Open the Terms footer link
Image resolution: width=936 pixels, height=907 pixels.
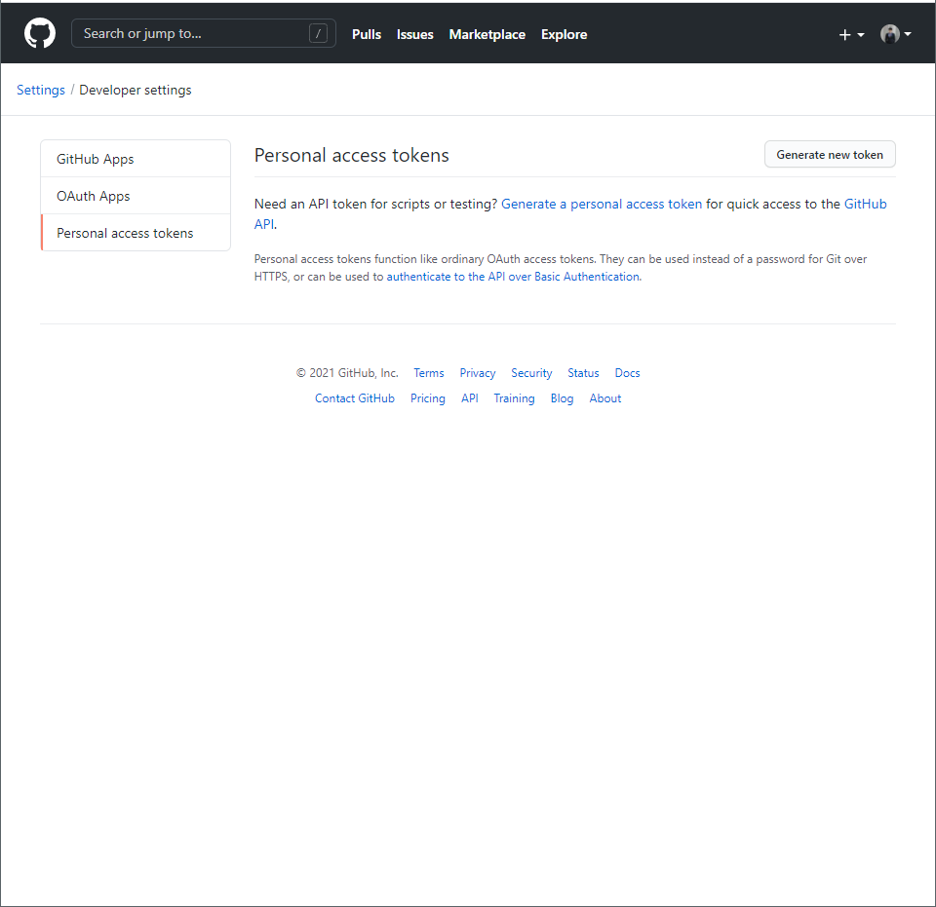[429, 373]
